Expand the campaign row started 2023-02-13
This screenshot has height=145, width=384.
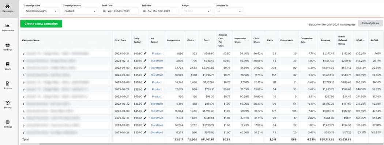pos(24,61)
